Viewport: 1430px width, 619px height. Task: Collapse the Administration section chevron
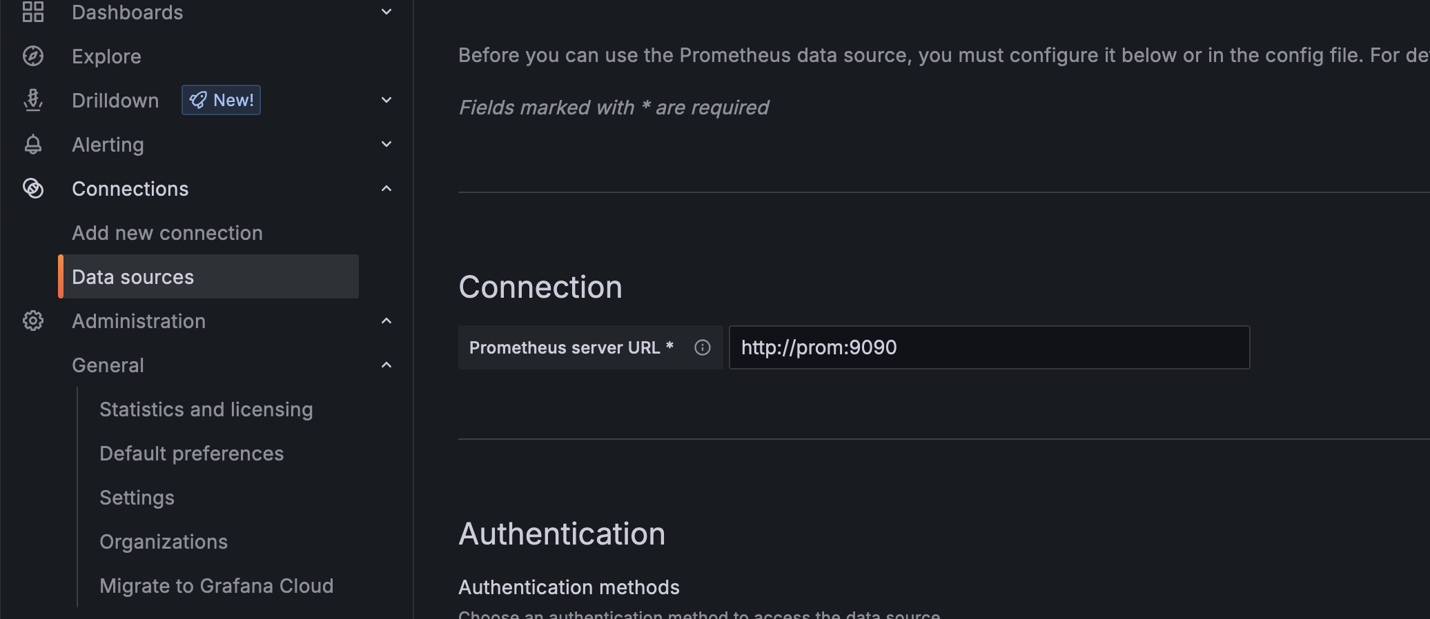coord(386,321)
